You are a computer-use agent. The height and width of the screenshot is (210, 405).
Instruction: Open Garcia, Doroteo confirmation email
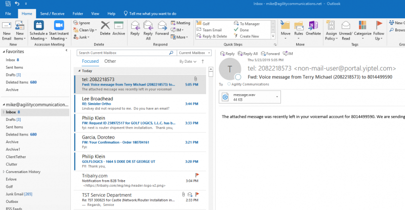coord(140,142)
